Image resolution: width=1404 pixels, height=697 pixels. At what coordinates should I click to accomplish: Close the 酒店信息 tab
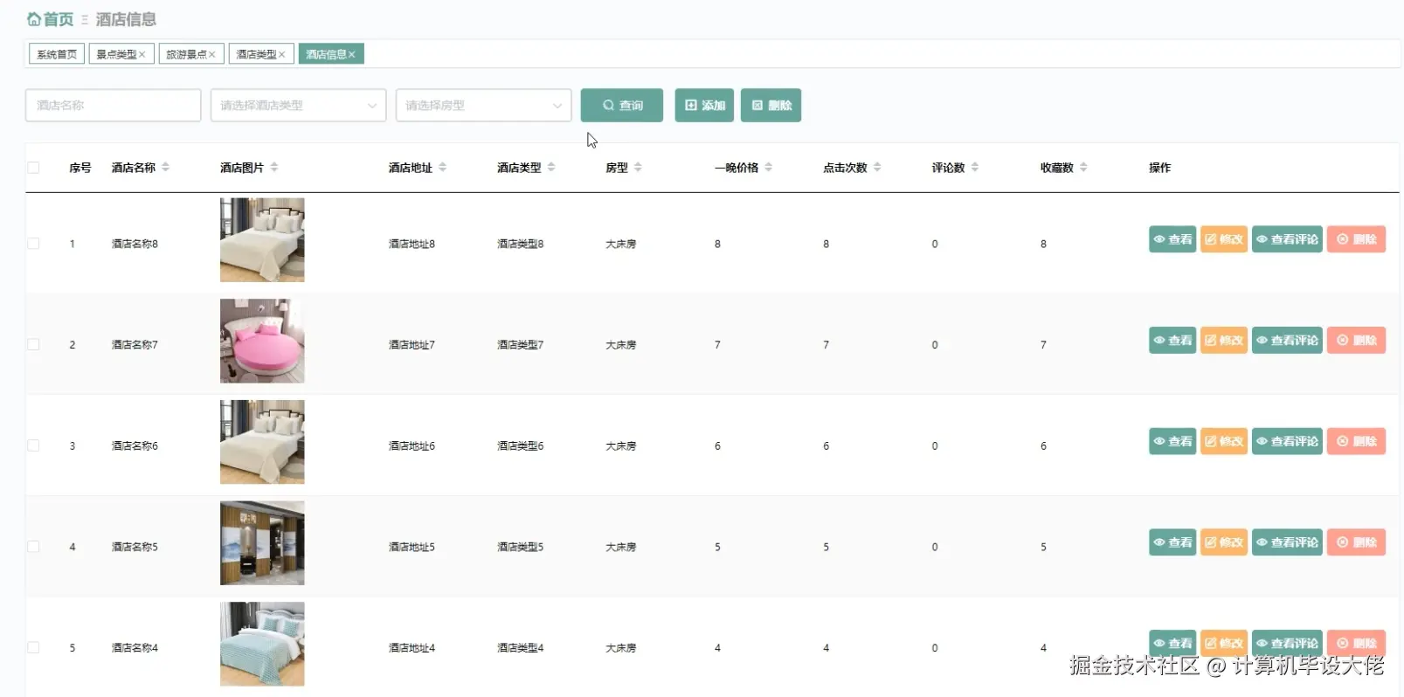click(x=352, y=54)
